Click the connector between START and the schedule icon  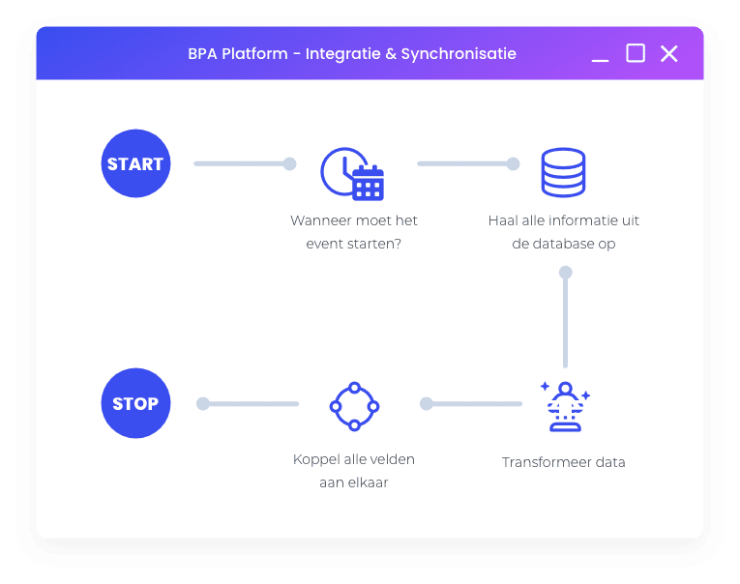(245, 163)
